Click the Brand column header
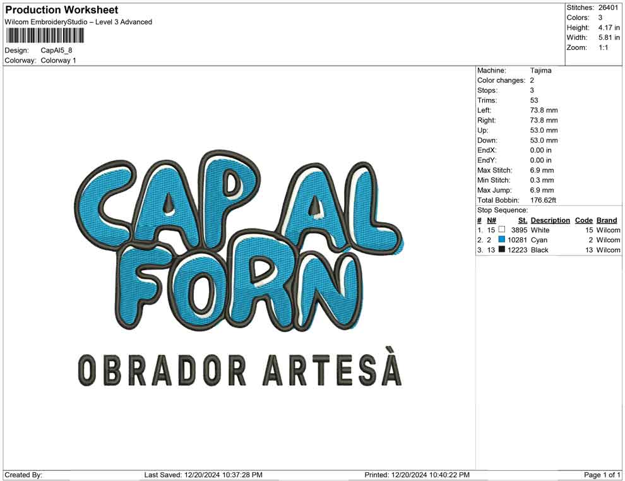The height and width of the screenshot is (481, 625). (606, 220)
